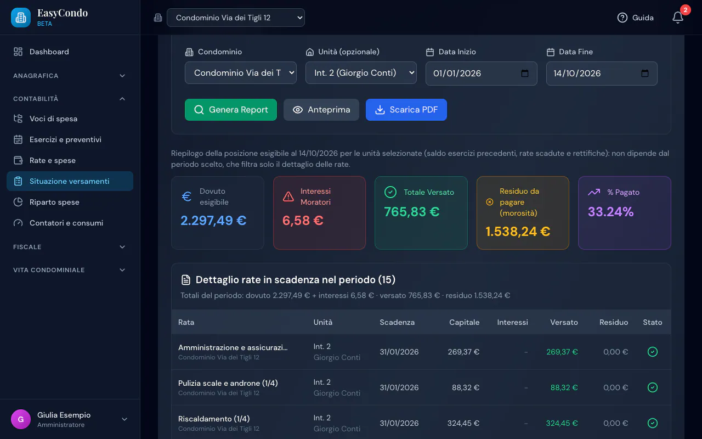Image resolution: width=702 pixels, height=439 pixels.
Task: Click the Esercizi e preventivi calendar icon
Action: [18, 139]
